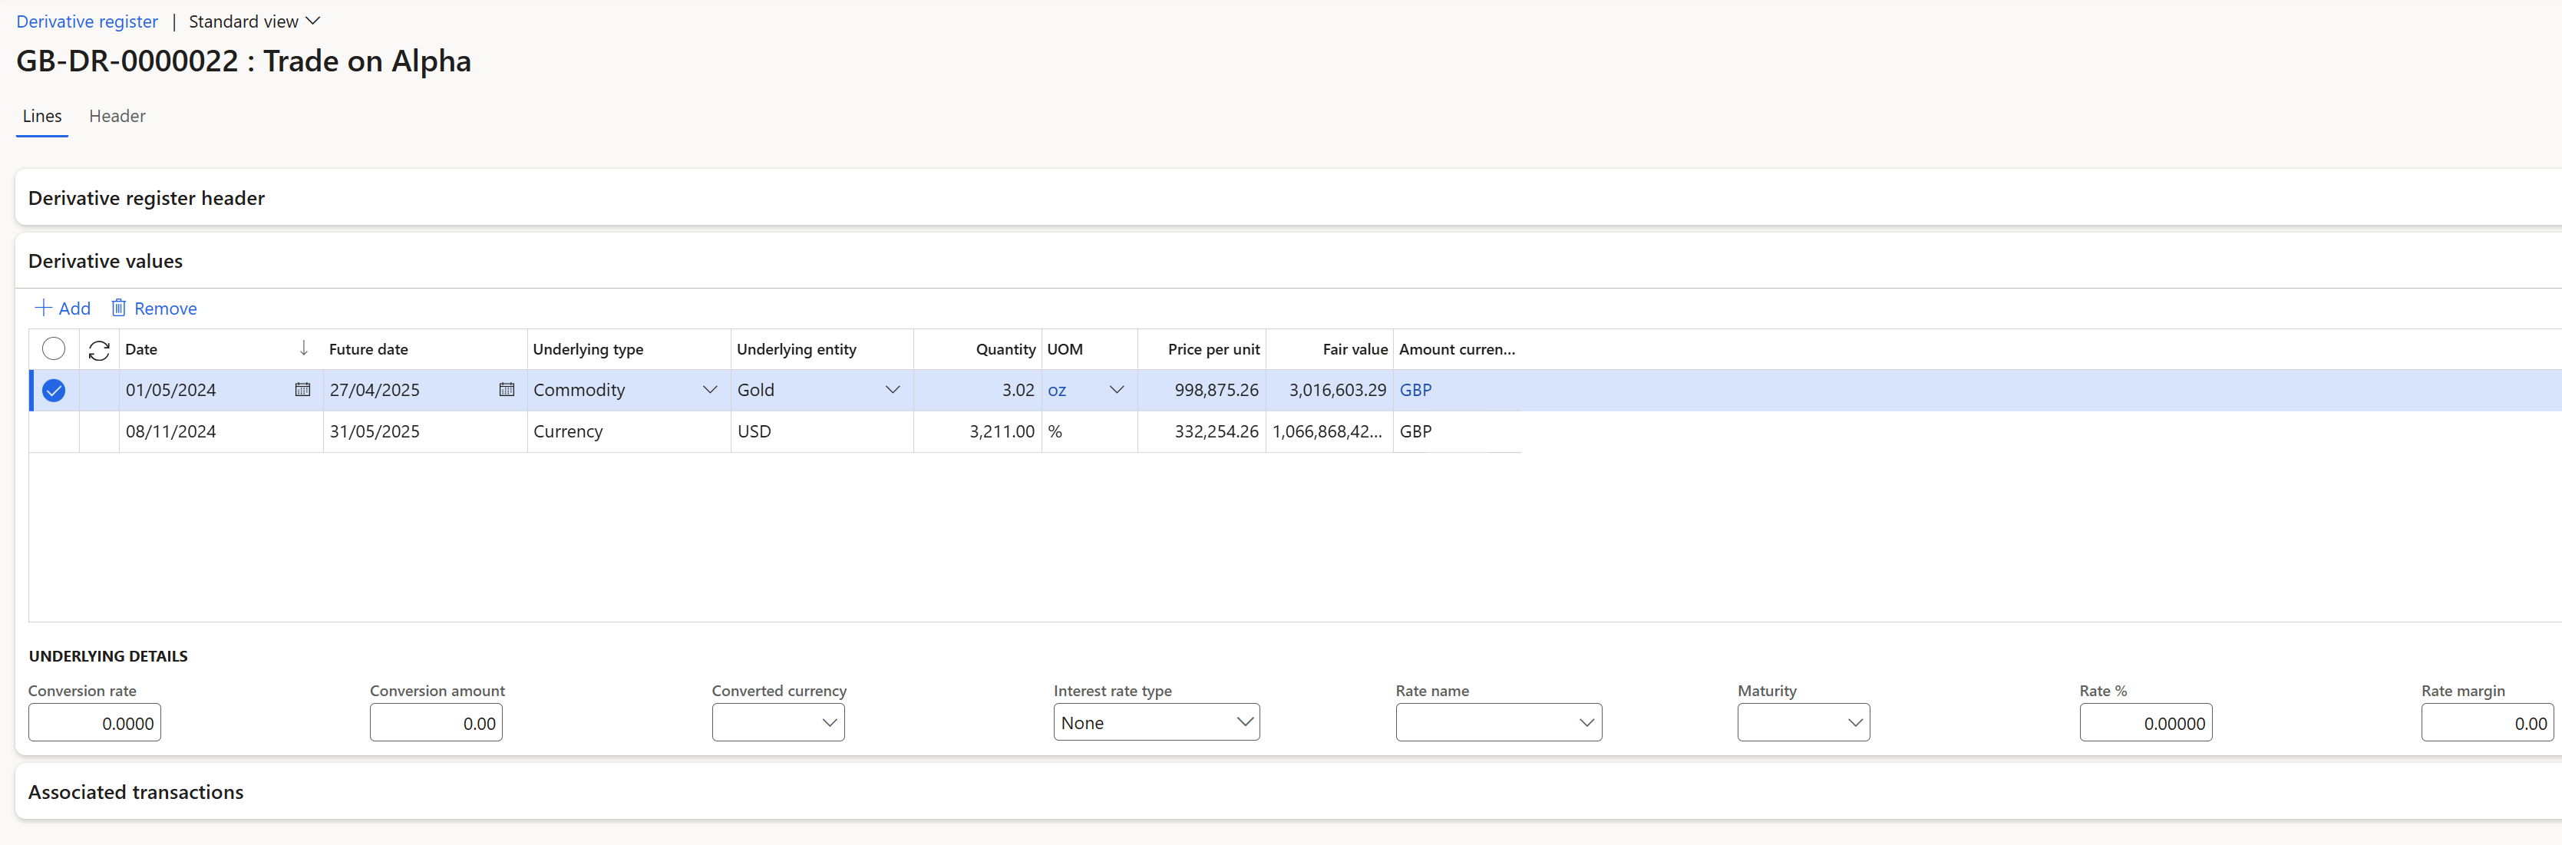The width and height of the screenshot is (2562, 845).
Task: Click the 3.02 quantity cell
Action: click(976, 390)
